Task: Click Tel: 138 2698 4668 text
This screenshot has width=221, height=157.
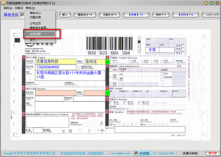Action: point(164,153)
